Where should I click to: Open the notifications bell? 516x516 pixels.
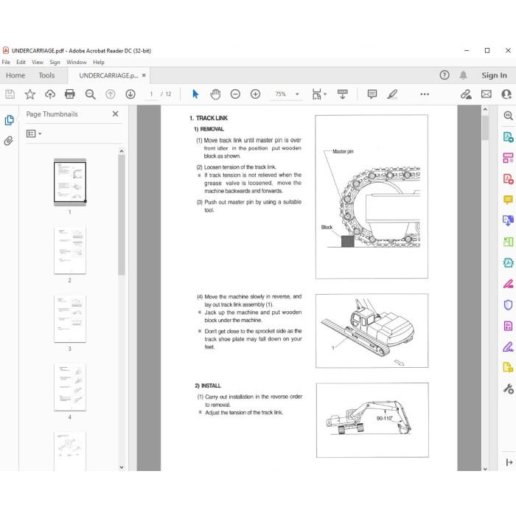click(463, 75)
